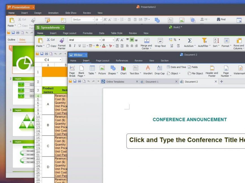Apply Wrap Text in Spreadsheets

point(160,43)
